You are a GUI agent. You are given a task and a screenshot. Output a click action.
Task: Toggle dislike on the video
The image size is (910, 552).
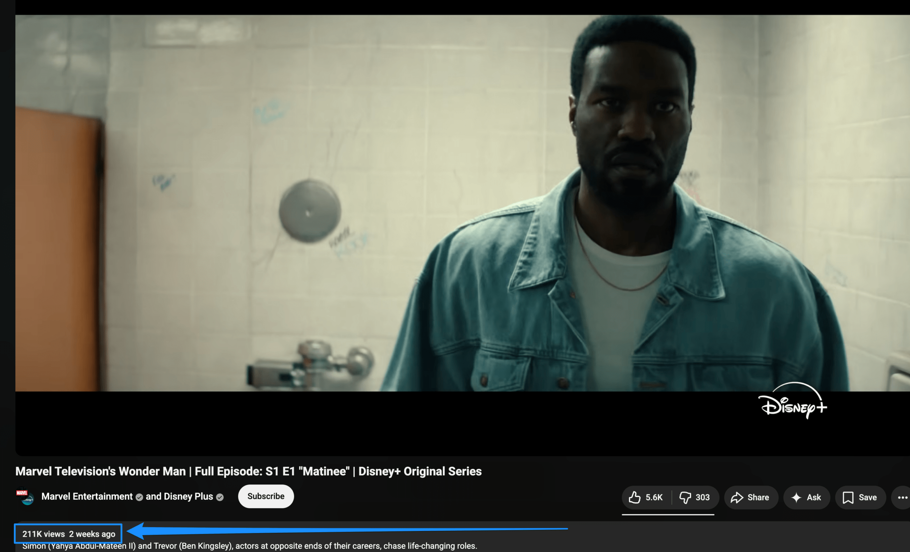point(686,497)
